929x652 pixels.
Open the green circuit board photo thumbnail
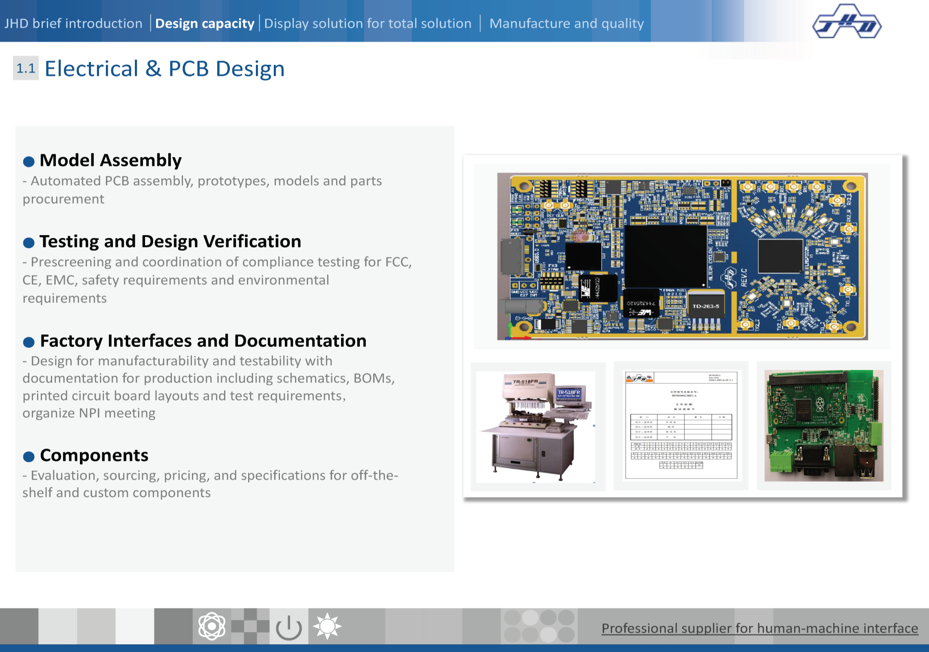(x=823, y=425)
